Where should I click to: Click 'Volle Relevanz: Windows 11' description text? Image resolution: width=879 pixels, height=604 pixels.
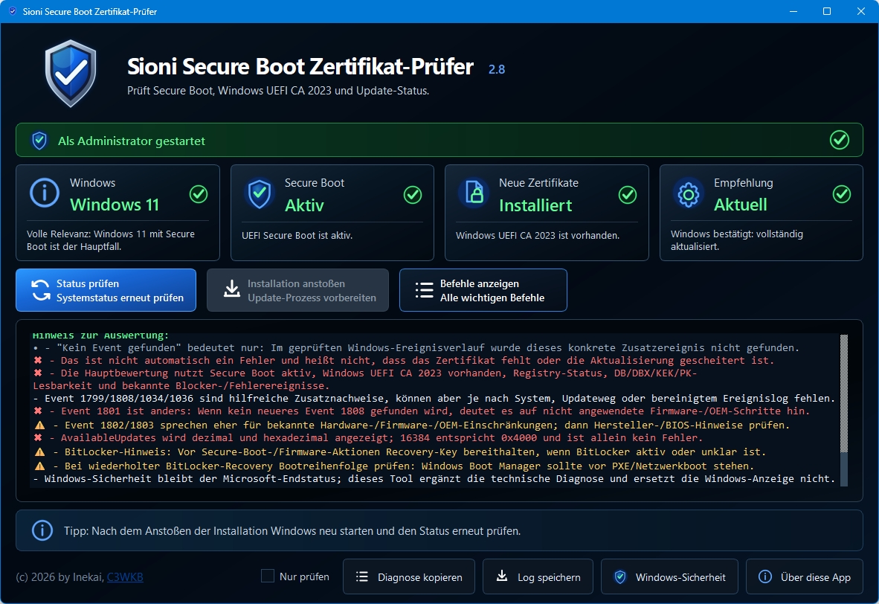(x=111, y=240)
